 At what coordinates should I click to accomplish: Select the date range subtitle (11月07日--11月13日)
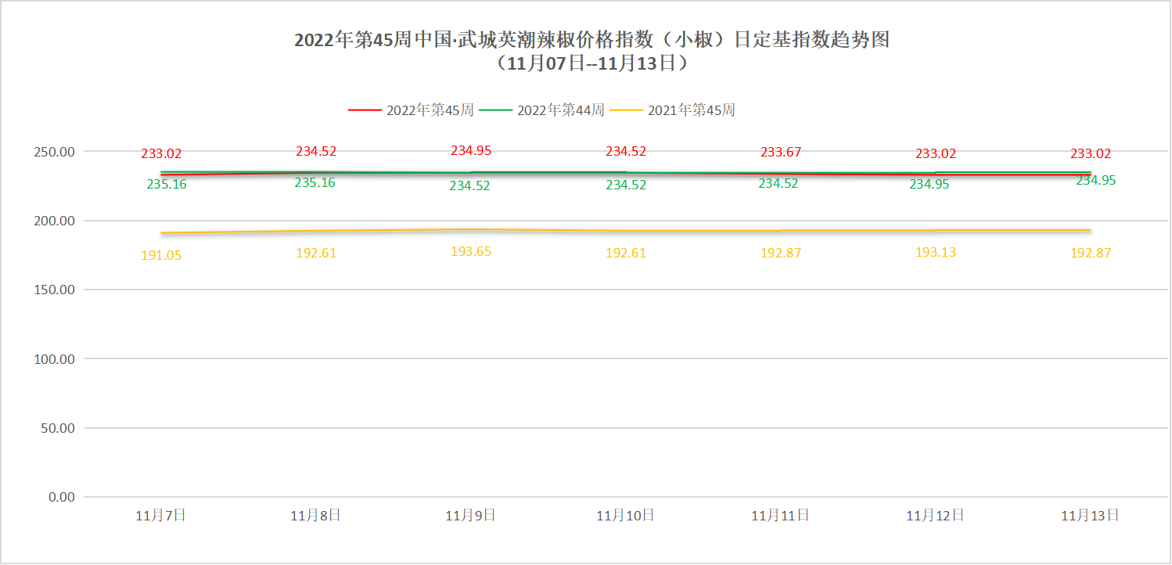[x=591, y=64]
